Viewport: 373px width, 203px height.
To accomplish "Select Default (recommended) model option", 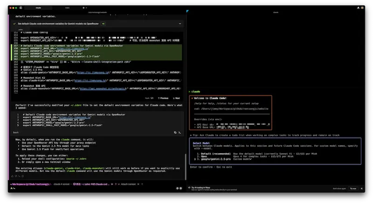I will point(257,154).
